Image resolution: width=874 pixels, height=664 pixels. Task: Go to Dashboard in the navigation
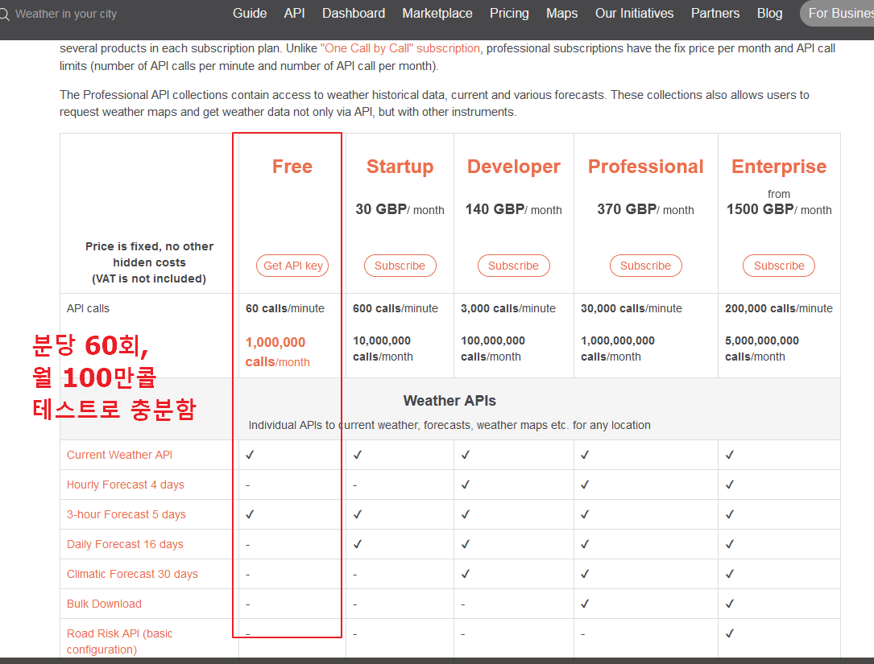354,14
